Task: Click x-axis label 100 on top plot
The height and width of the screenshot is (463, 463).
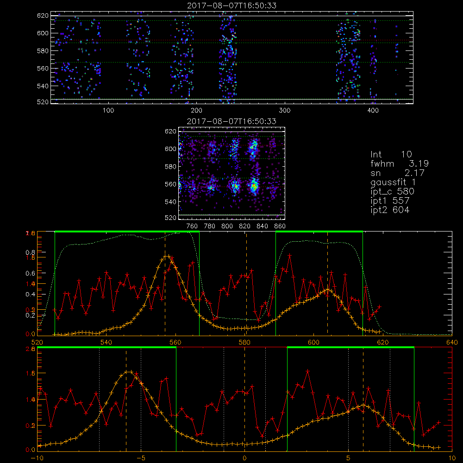Action: (108, 111)
